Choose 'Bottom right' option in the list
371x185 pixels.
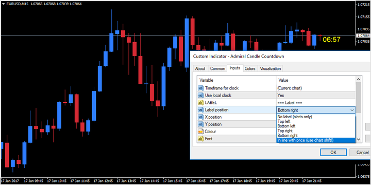[x=316, y=136]
